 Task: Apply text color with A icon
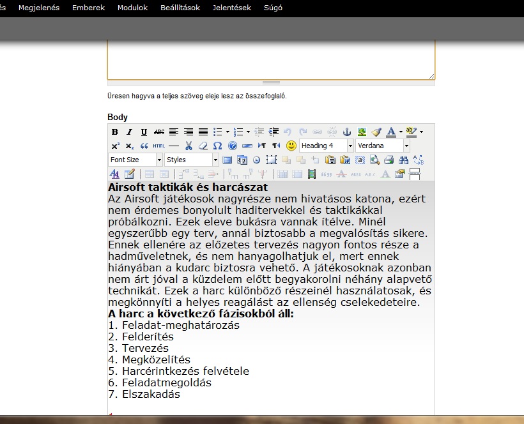pos(391,132)
